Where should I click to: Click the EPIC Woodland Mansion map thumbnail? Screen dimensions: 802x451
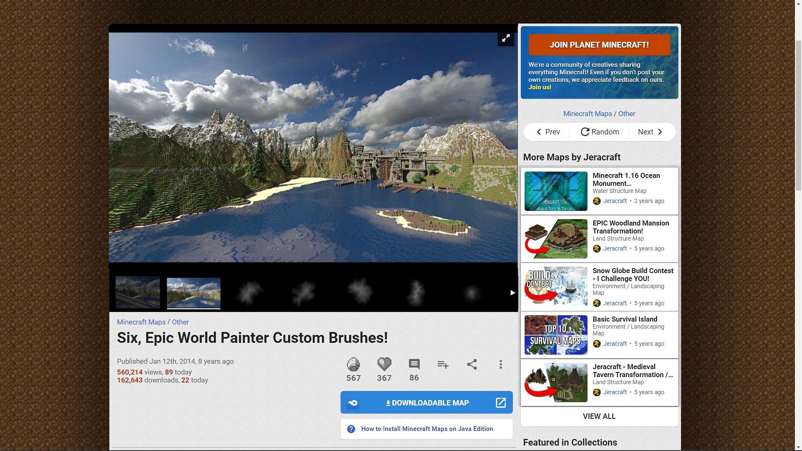[x=555, y=238]
